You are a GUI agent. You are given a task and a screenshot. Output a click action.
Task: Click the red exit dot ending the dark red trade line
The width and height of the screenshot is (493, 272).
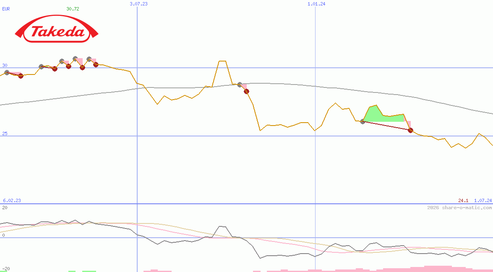coord(410,130)
